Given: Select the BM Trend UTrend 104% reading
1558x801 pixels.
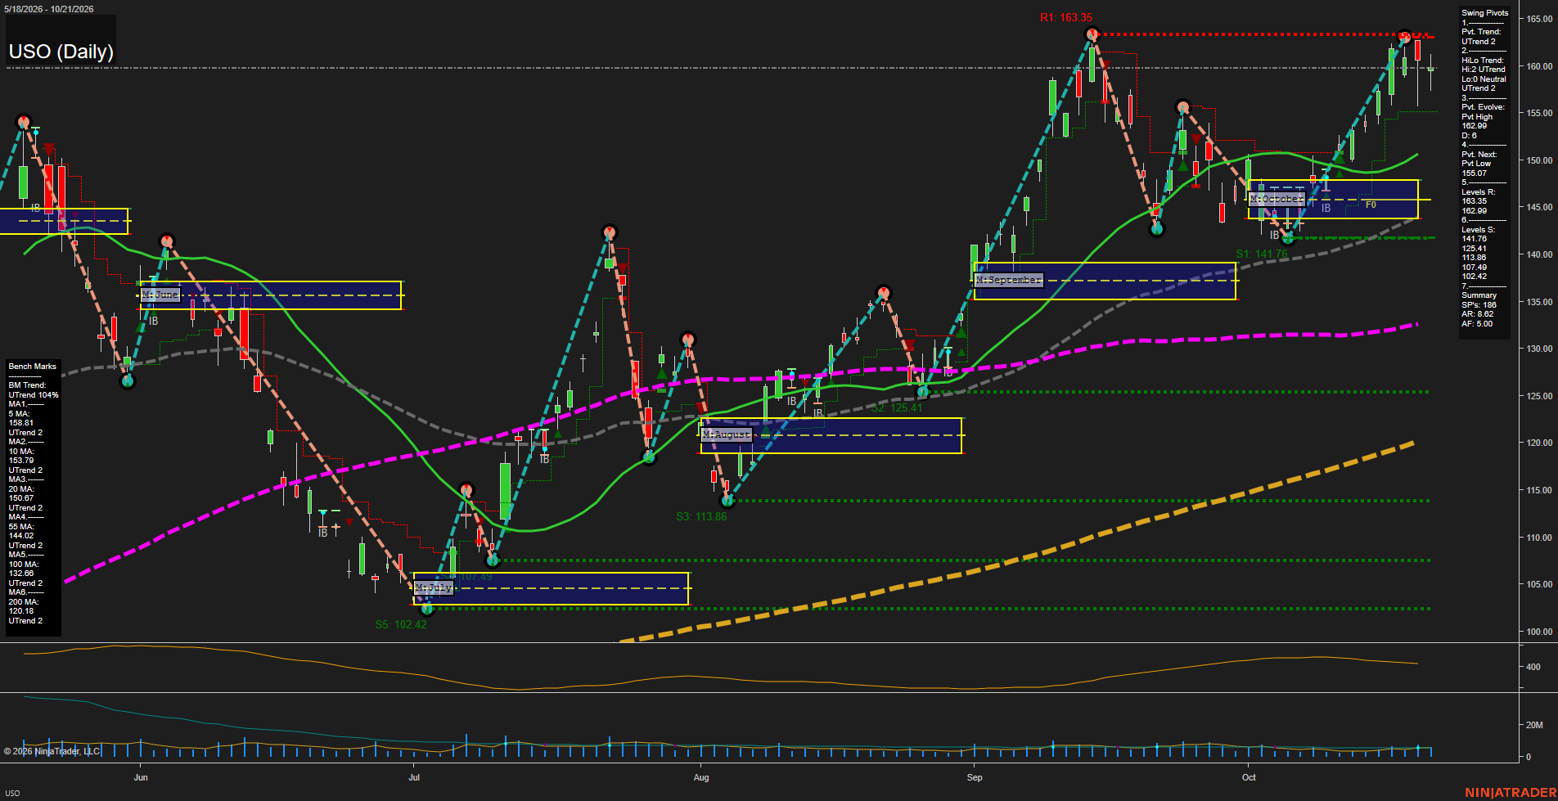Looking at the screenshot, I should click(34, 390).
